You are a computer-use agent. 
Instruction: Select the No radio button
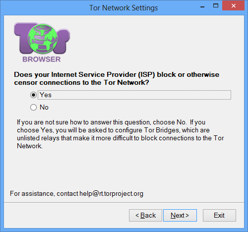coord(33,108)
